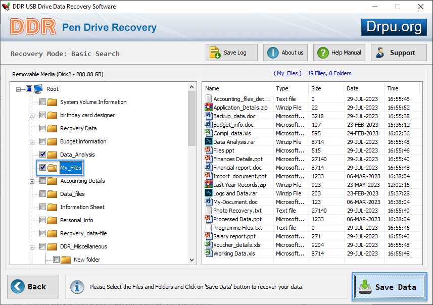The width and height of the screenshot is (433, 305).
Task: Click the About us info icon
Action: [273, 53]
